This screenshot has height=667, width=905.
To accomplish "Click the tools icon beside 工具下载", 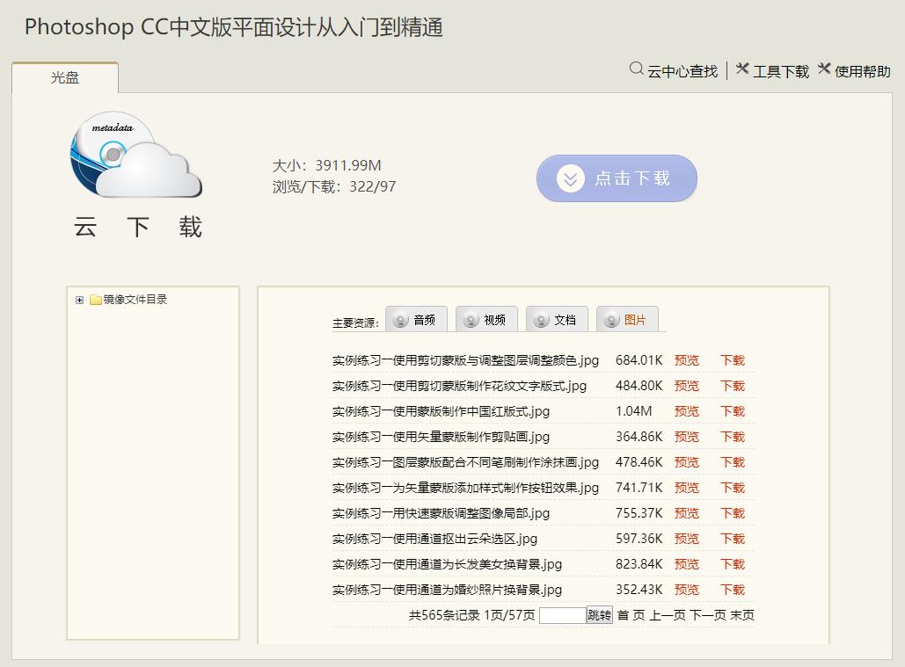I will pyautogui.click(x=742, y=69).
